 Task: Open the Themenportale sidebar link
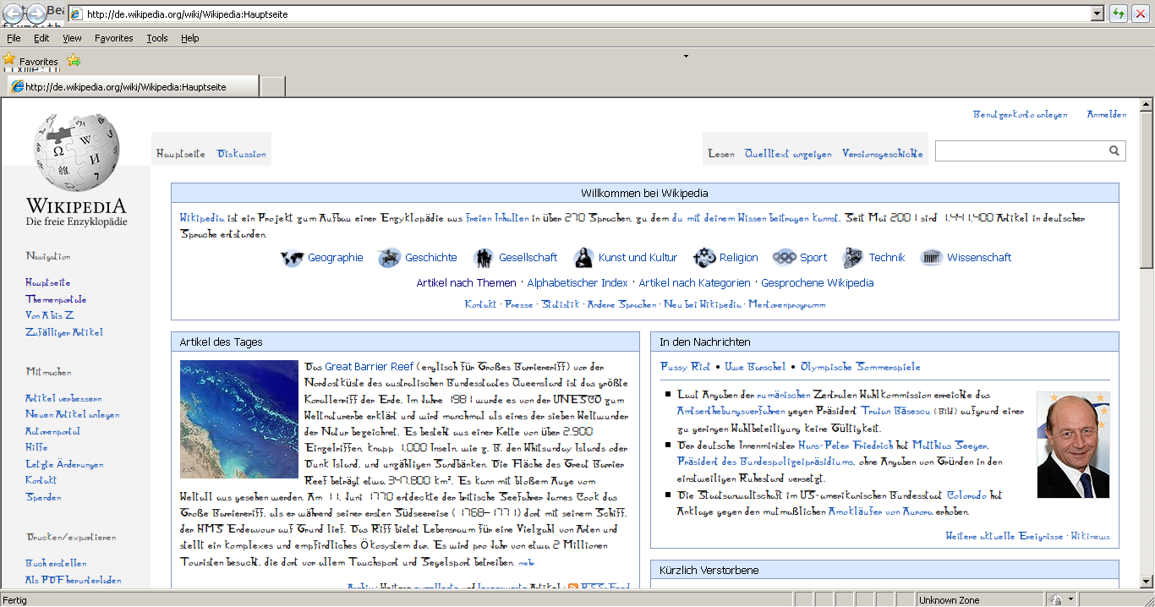click(x=56, y=299)
